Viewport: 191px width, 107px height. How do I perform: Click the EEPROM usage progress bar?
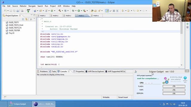tap(174, 93)
